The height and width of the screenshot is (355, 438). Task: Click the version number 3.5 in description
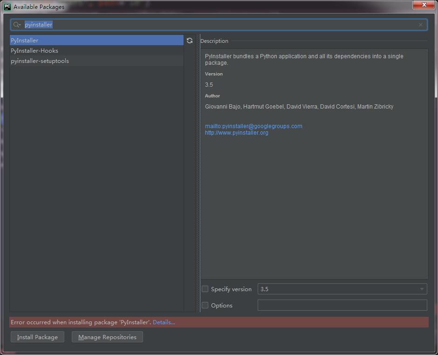click(209, 85)
